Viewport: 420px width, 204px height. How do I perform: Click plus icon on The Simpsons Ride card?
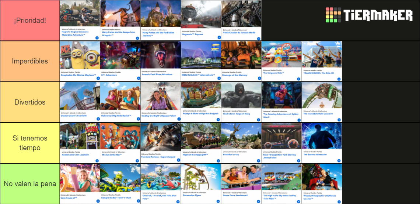[298, 79]
